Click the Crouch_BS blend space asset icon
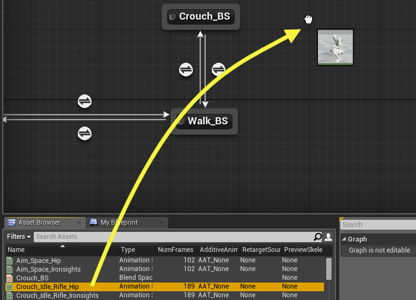This screenshot has width=416, height=300. click(x=9, y=278)
